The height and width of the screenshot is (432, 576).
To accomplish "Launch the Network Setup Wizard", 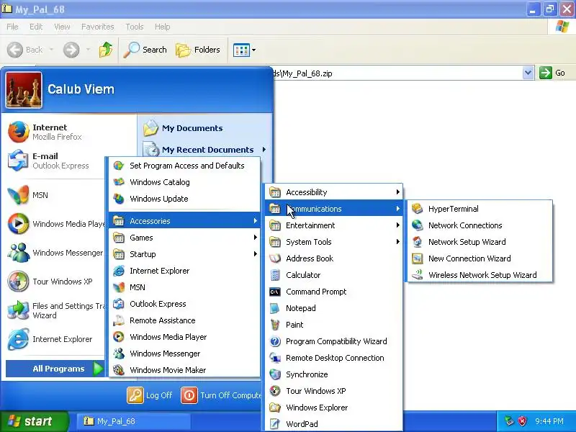I will pyautogui.click(x=480, y=242).
